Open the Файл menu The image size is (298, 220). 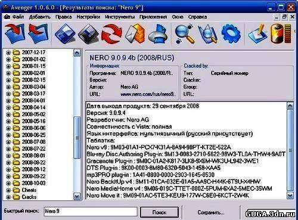(x=18, y=17)
